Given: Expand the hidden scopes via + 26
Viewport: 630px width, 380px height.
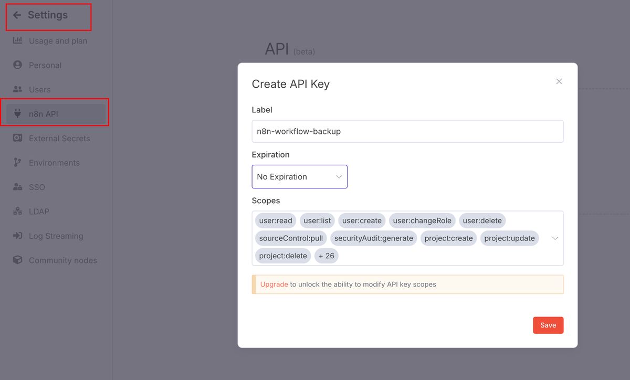Looking at the screenshot, I should pyautogui.click(x=326, y=256).
